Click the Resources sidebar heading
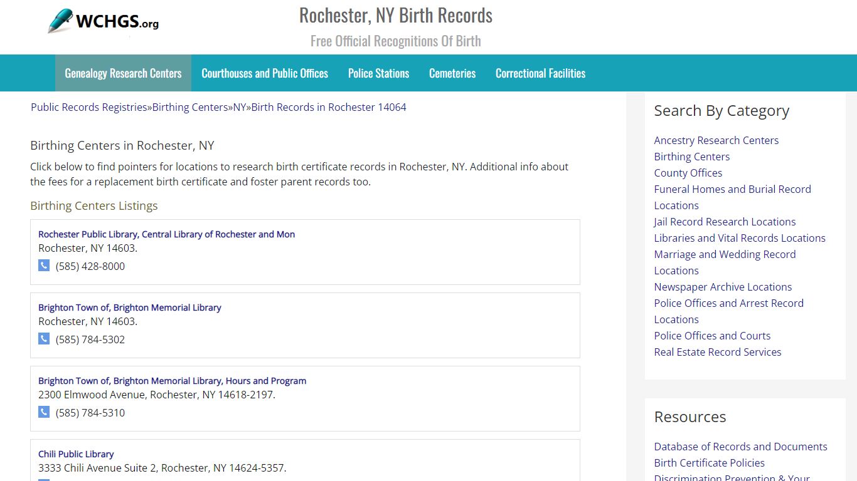Screen dimensions: 857x481 (690, 417)
